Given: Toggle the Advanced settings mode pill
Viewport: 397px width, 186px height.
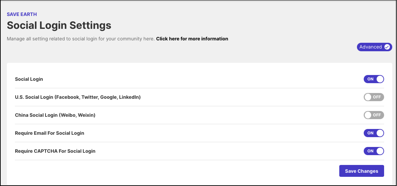Looking at the screenshot, I should coord(375,47).
